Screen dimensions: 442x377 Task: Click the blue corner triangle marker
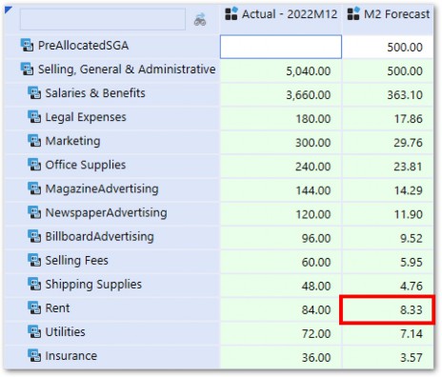tap(9, 10)
